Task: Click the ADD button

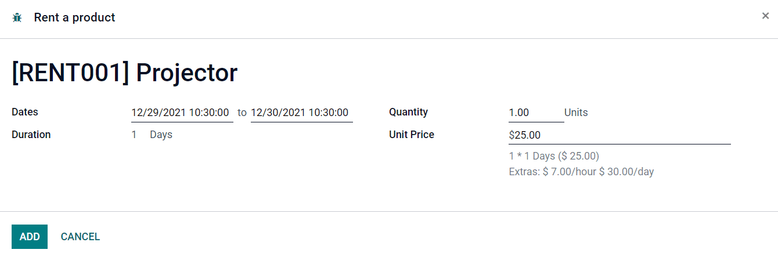Action: (30, 237)
